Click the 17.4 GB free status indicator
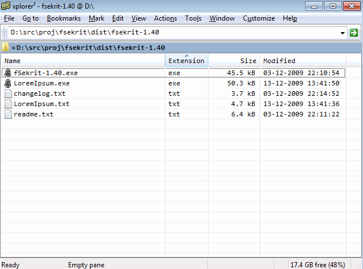The width and height of the screenshot is (363, 269). coord(318,265)
